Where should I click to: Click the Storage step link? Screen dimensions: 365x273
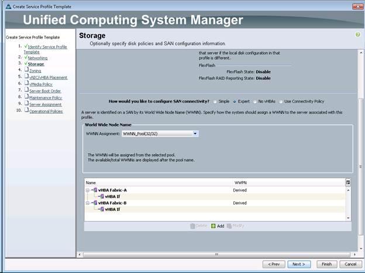pos(36,64)
